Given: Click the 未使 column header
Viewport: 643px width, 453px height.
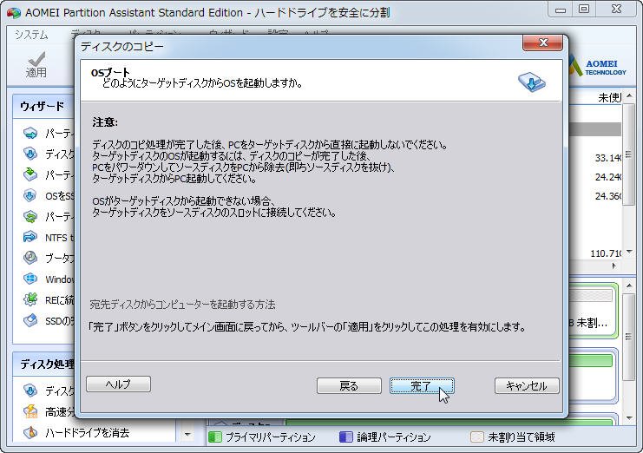Looking at the screenshot, I should point(609,97).
